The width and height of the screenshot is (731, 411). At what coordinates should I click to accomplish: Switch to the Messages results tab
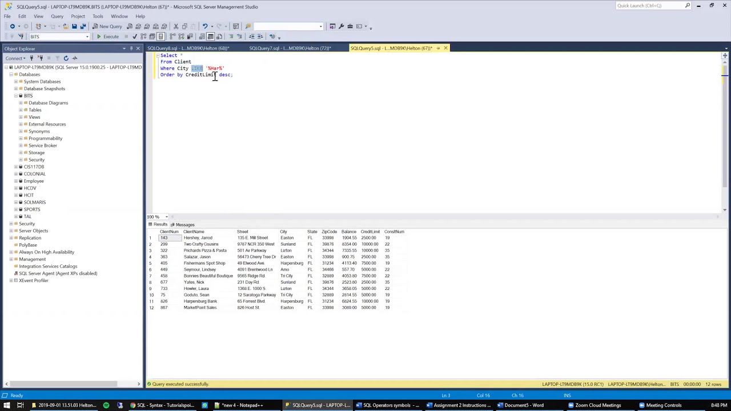click(x=183, y=225)
